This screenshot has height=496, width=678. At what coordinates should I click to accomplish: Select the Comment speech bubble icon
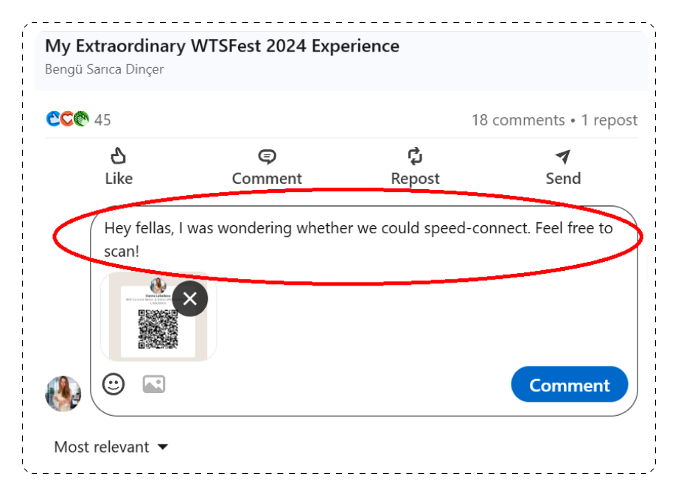pyautogui.click(x=267, y=156)
